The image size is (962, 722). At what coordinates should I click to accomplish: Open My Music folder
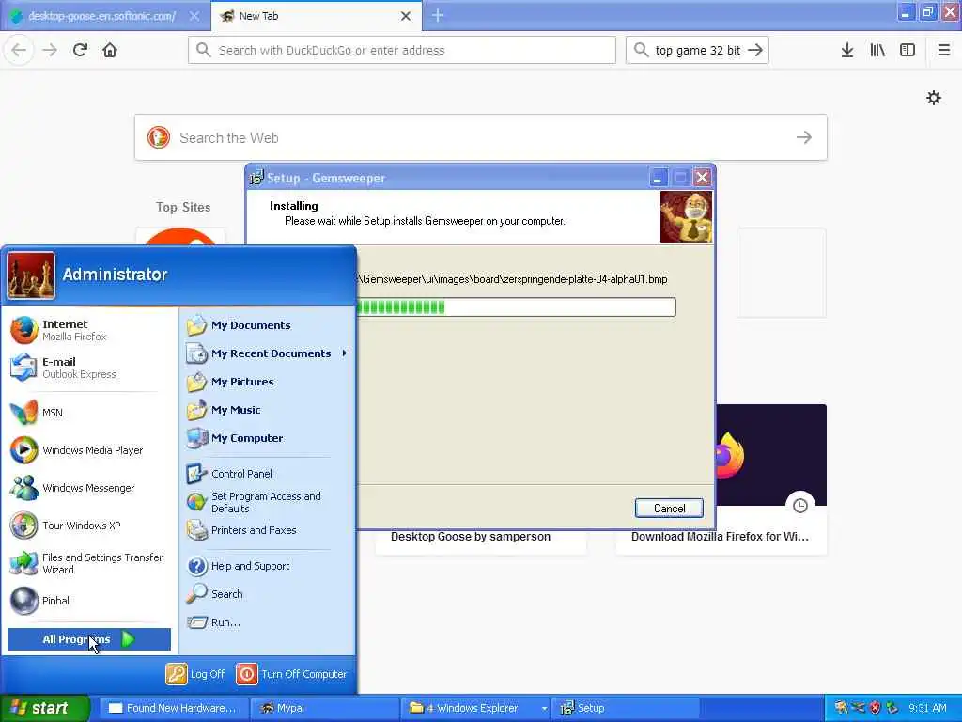pos(268,410)
